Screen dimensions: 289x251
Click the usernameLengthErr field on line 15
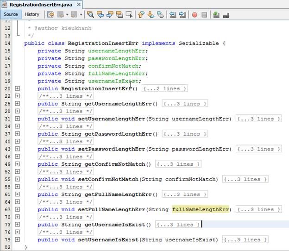(x=117, y=51)
